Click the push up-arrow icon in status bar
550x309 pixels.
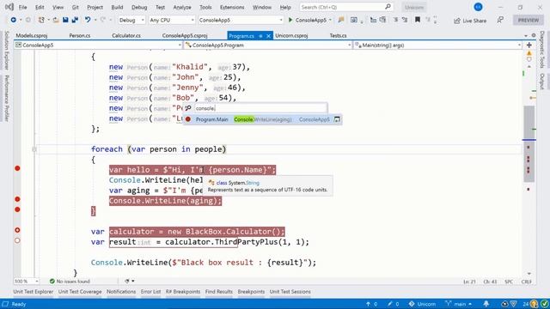pyautogui.click(x=368, y=304)
